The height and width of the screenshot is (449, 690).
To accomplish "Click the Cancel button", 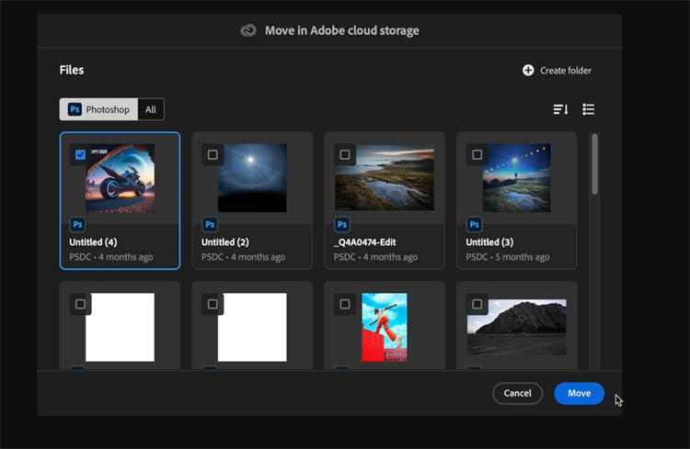I will click(x=517, y=393).
